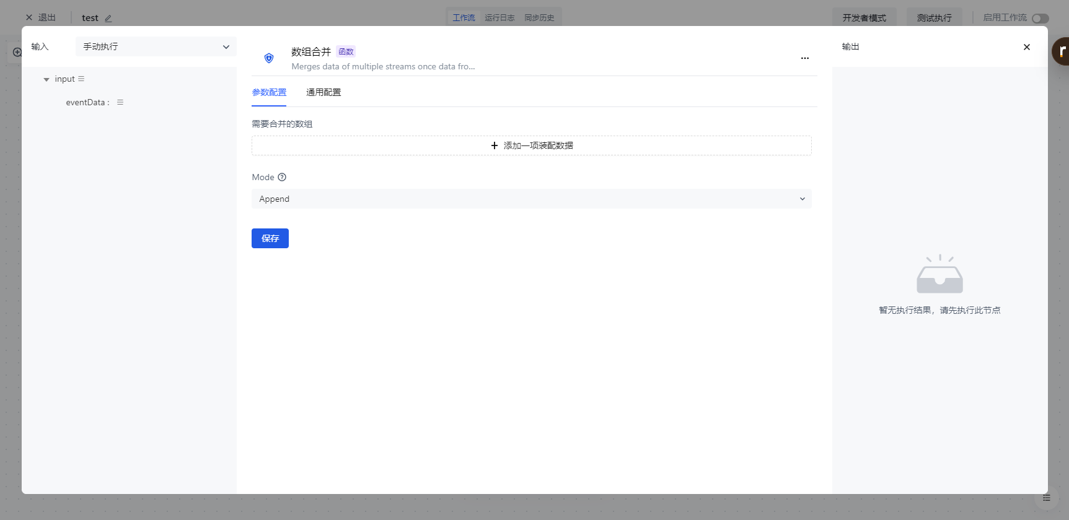The image size is (1069, 520).
Task: Click the lines icon next to input
Action: tap(81, 79)
